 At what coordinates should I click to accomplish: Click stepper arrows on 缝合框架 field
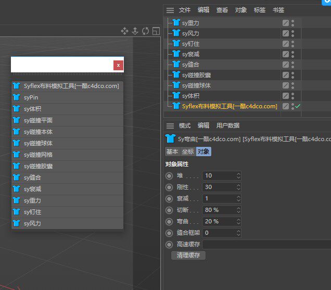[x=238, y=233]
